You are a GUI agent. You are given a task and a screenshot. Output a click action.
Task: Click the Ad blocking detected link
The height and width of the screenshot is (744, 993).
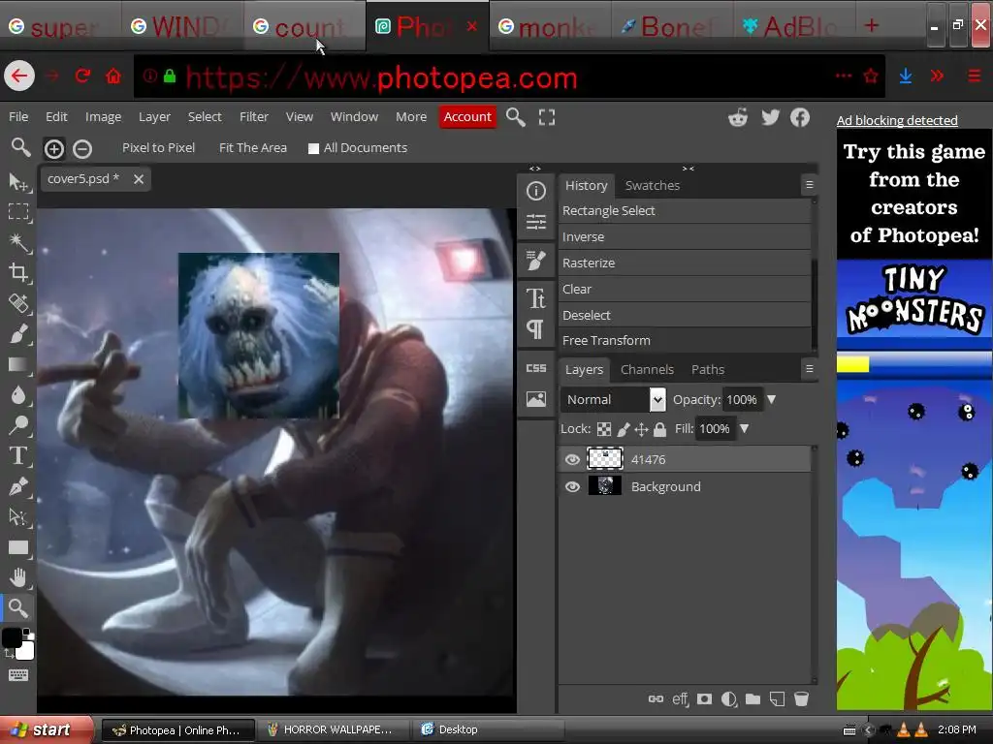897,120
